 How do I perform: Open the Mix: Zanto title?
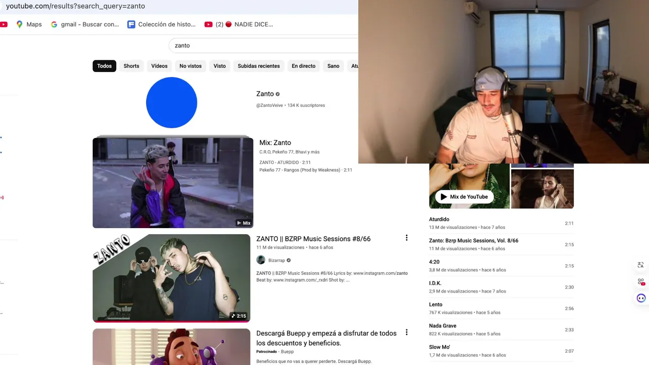[275, 142]
